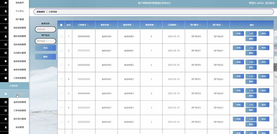This screenshot has width=277, height=134.
Task: Click the chat icon beside 用户管理
Action: [x=6, y=20]
